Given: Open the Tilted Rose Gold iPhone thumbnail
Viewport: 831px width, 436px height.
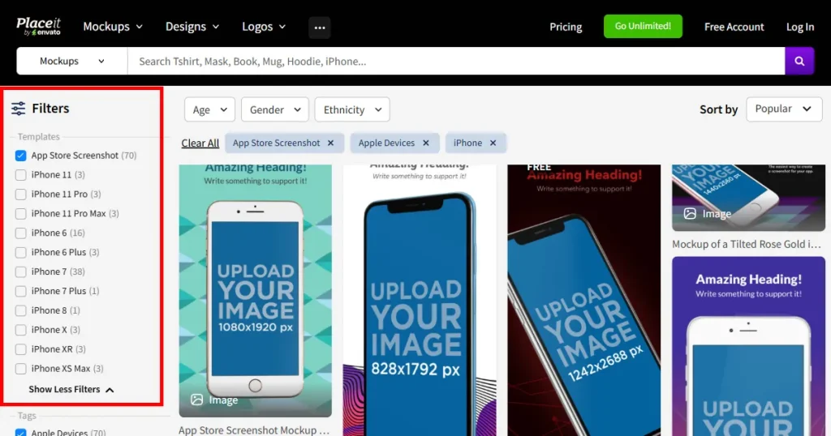Looking at the screenshot, I should [x=748, y=198].
